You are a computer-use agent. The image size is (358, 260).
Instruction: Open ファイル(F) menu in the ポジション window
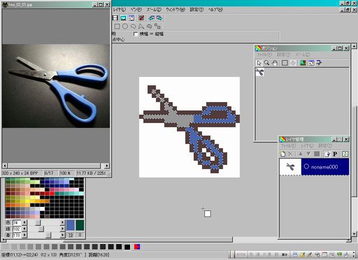coord(264,55)
